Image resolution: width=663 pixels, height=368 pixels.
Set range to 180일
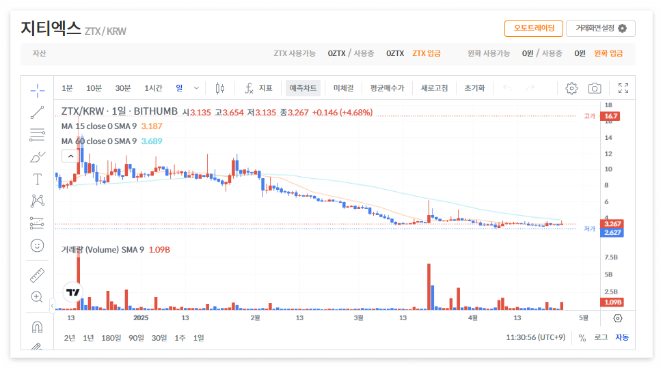(x=111, y=337)
